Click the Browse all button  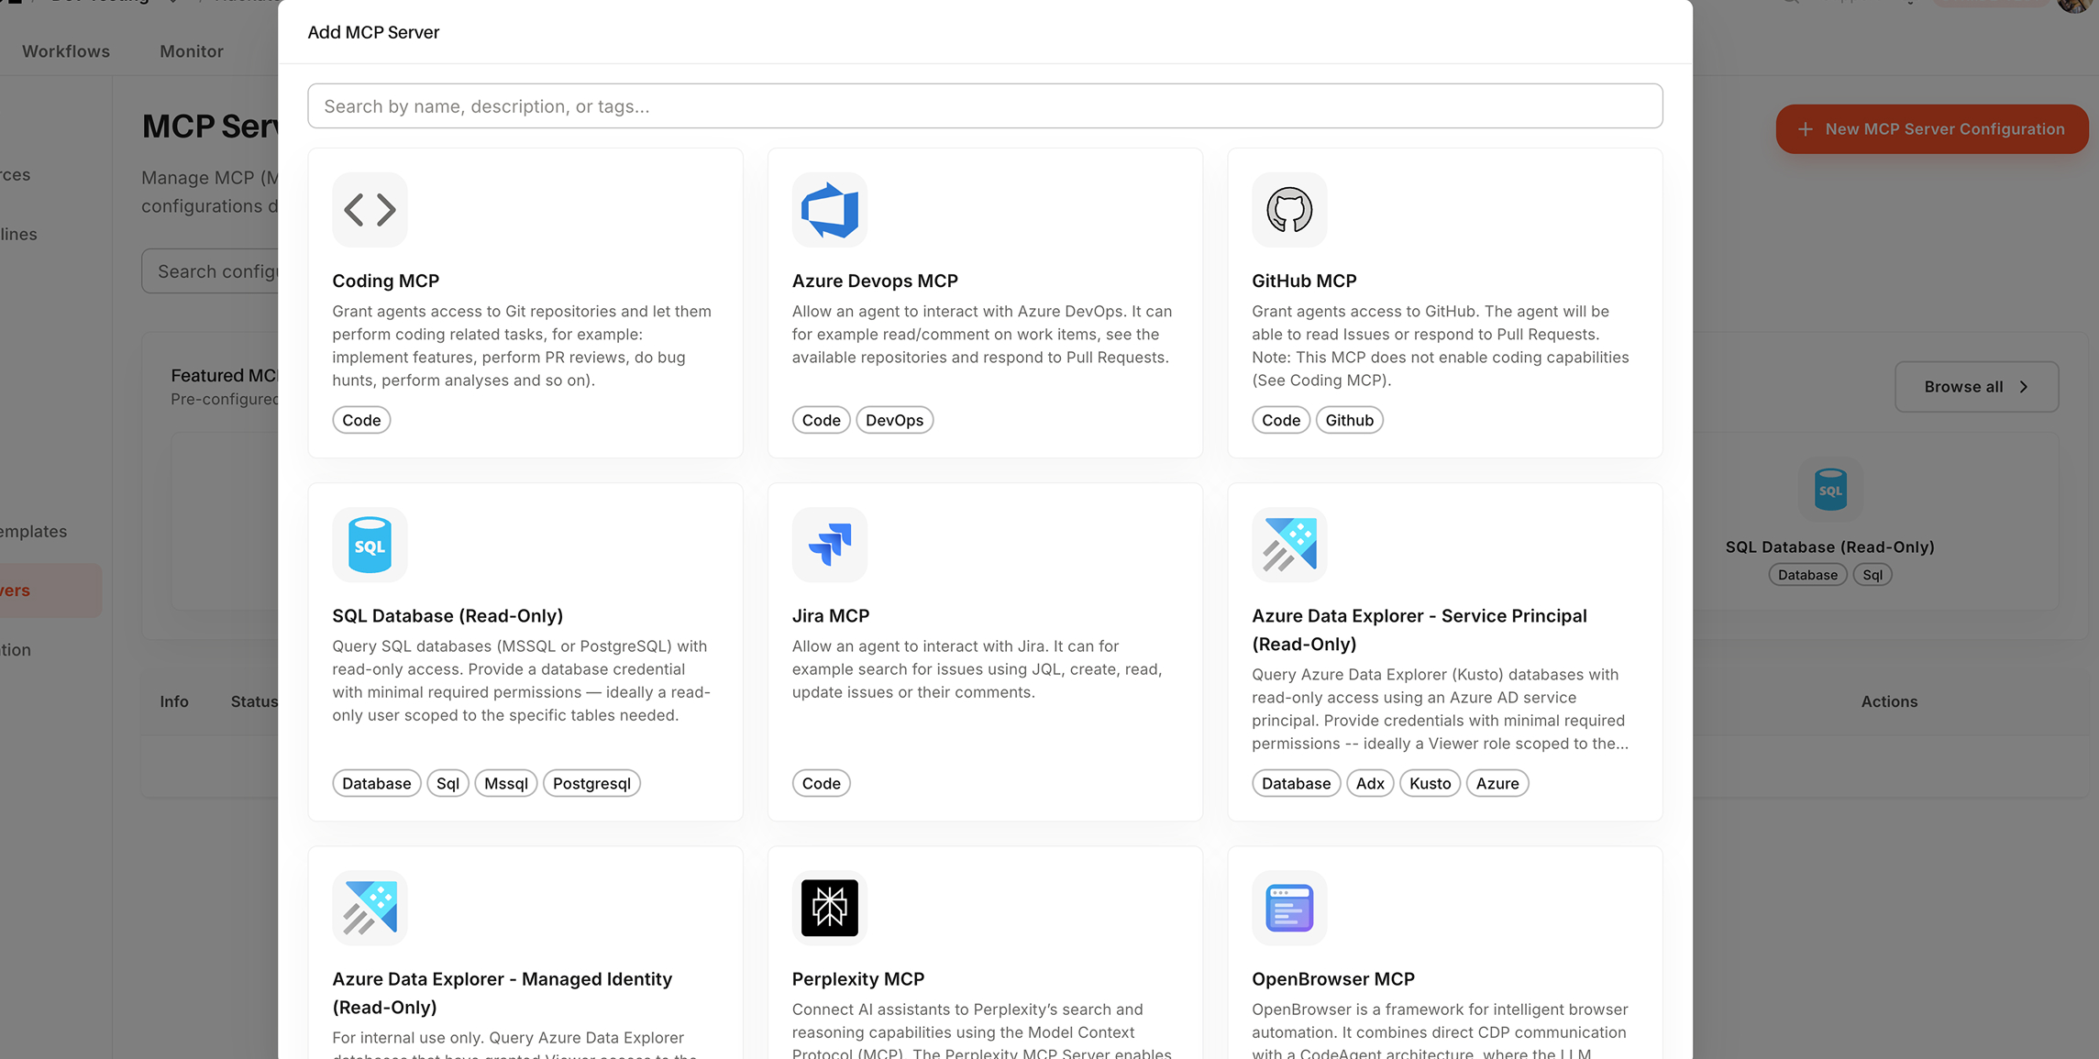[x=1976, y=387]
